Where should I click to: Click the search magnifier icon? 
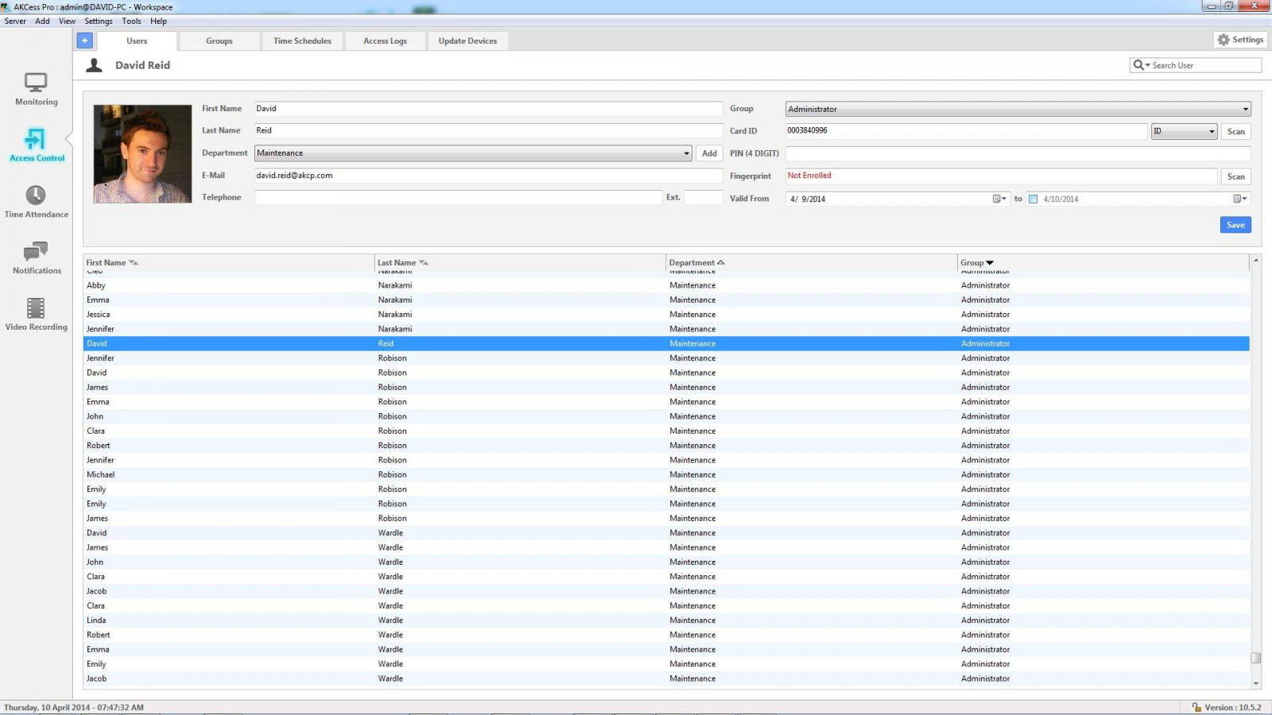1138,65
